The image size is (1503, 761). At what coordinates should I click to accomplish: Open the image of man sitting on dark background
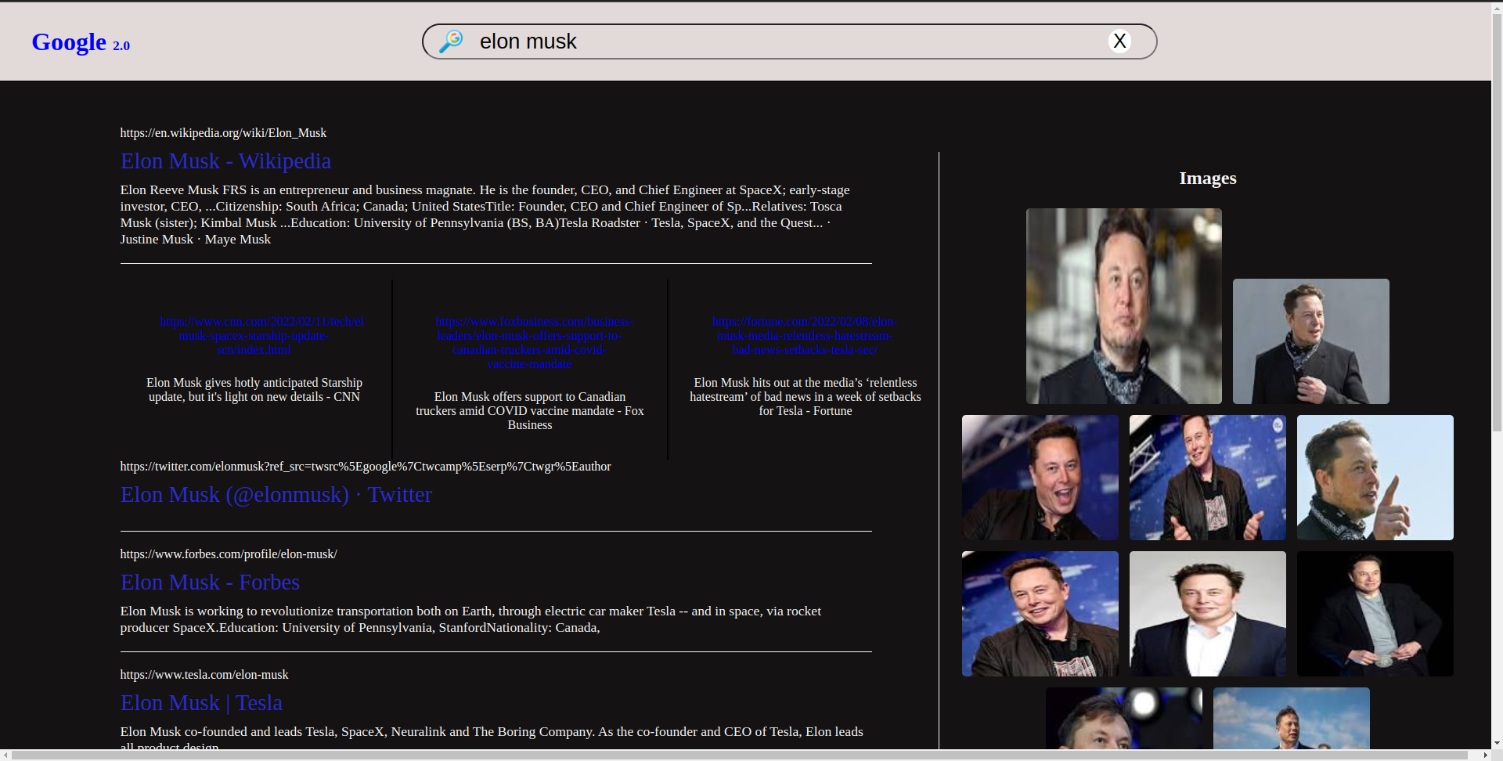(1375, 614)
